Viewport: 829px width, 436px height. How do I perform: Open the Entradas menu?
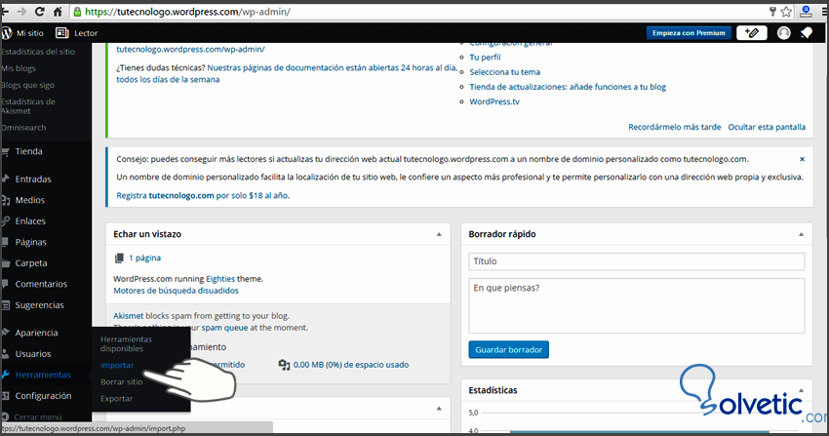(x=33, y=179)
